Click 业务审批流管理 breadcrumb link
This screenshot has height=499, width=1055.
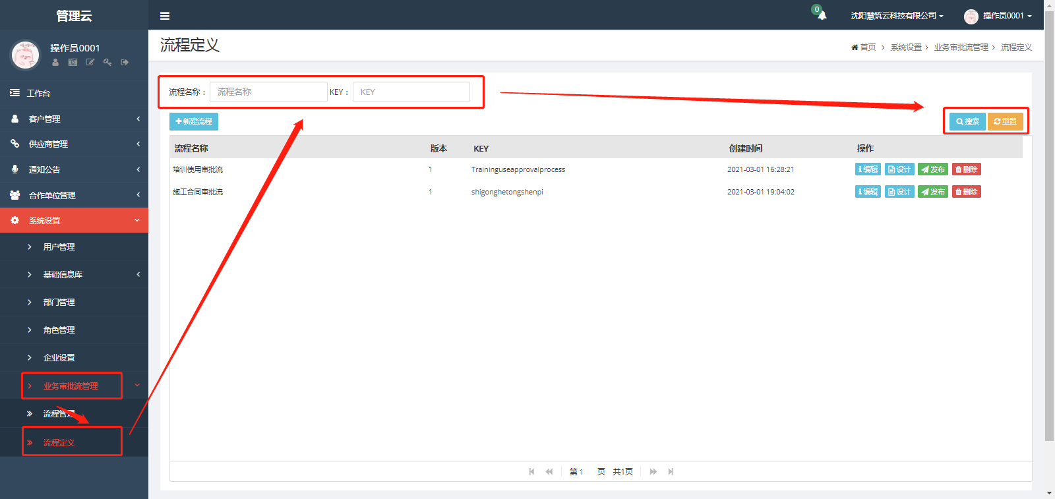coord(961,47)
